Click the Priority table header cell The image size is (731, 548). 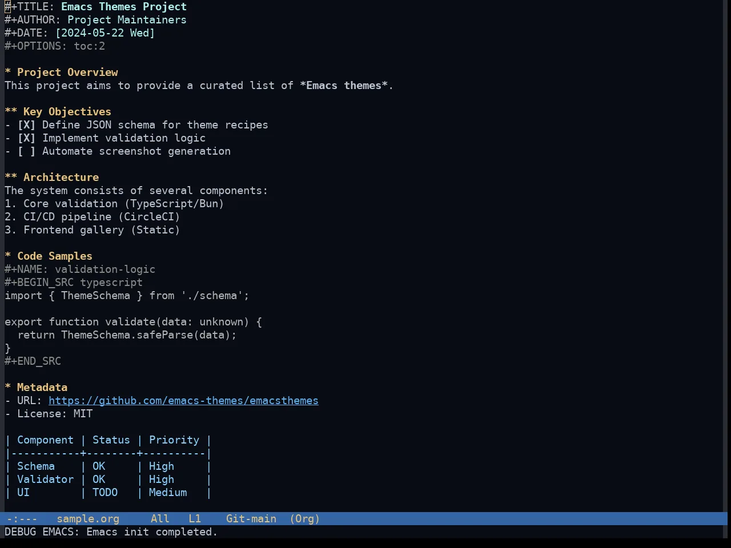(x=174, y=440)
